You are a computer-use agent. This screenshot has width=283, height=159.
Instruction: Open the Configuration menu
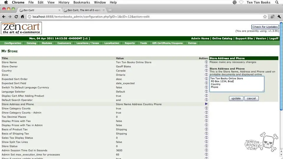(x=13, y=43)
